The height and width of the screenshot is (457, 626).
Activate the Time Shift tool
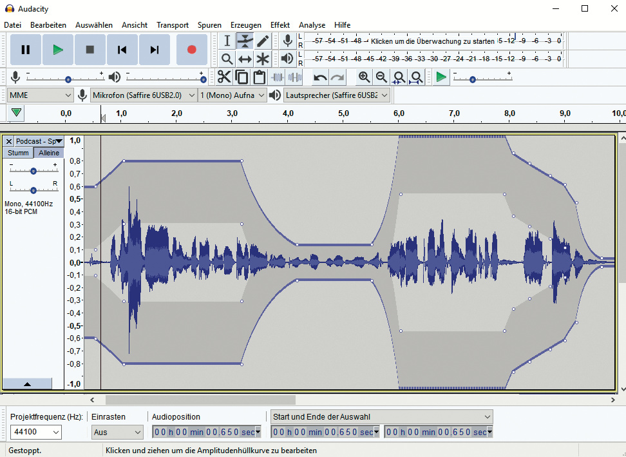[x=245, y=59]
